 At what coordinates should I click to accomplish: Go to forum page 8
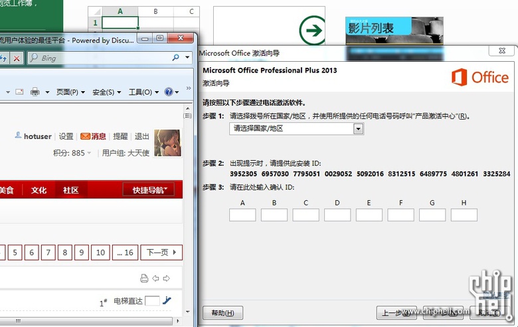pos(65,253)
